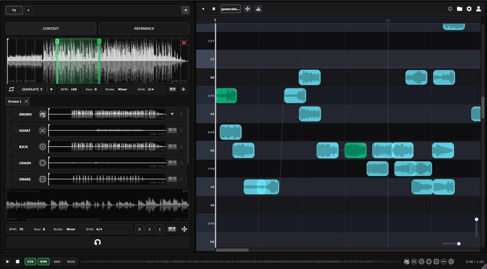Play from the bottom transport bar

pyautogui.click(x=7, y=261)
